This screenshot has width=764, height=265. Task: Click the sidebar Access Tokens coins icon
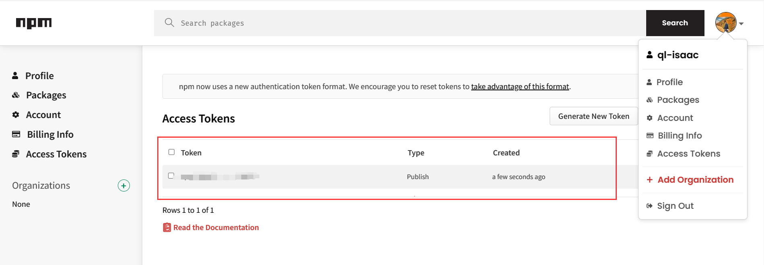pyautogui.click(x=16, y=154)
